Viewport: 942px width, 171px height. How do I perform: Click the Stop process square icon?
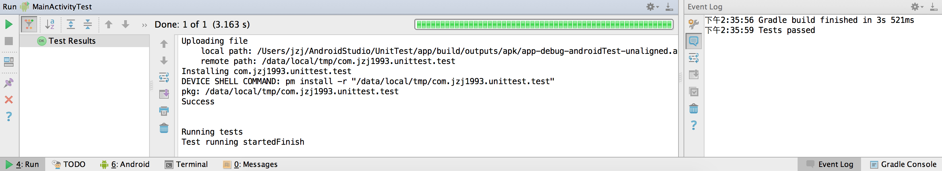coord(9,41)
